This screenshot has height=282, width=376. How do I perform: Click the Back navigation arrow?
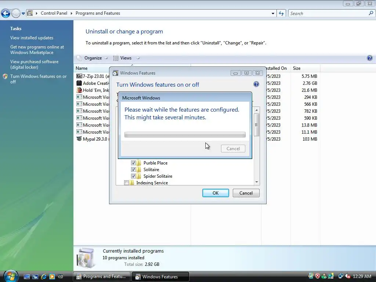pyautogui.click(x=6, y=13)
